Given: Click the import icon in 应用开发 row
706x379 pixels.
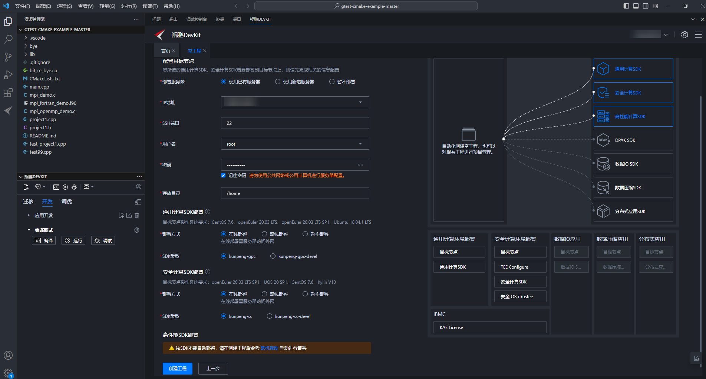Looking at the screenshot, I should click(129, 215).
